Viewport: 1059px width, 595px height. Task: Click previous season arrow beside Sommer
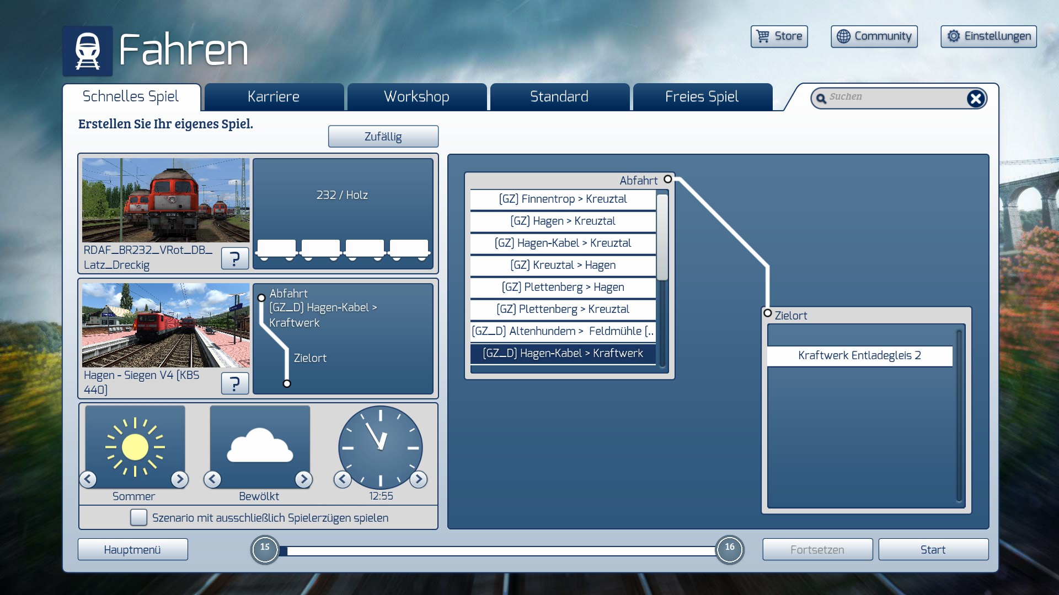pos(88,479)
